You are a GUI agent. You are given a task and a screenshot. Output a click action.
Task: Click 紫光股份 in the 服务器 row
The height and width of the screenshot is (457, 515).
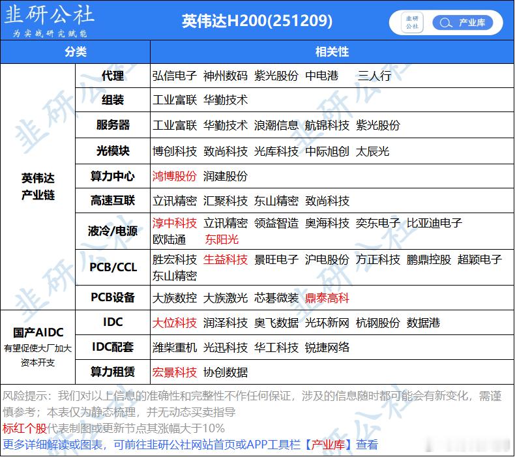click(378, 125)
